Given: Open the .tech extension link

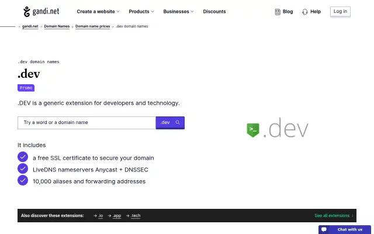Looking at the screenshot, I should click(x=136, y=216).
